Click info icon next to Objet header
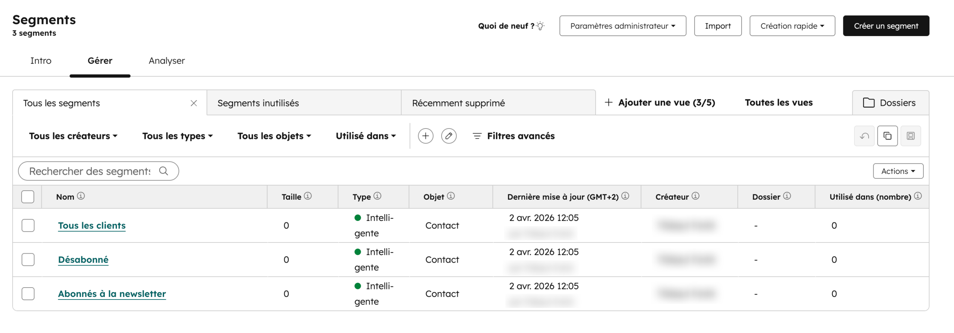The height and width of the screenshot is (333, 954). (x=451, y=196)
